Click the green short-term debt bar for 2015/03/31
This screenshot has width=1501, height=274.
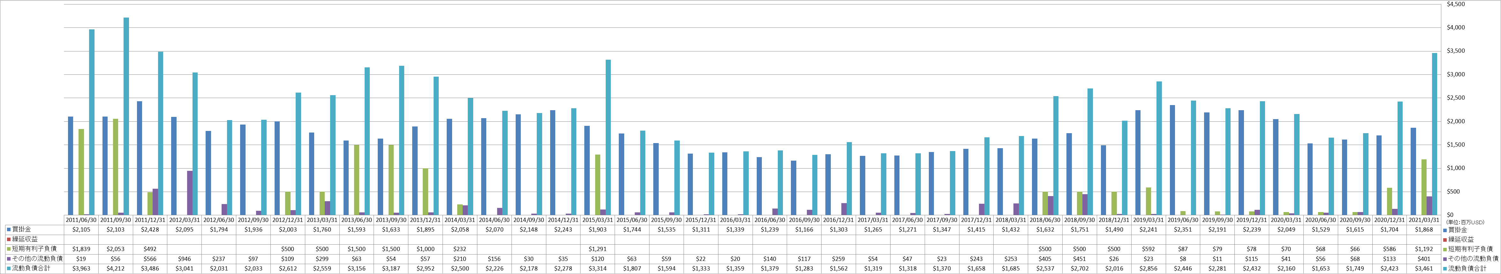(x=597, y=184)
